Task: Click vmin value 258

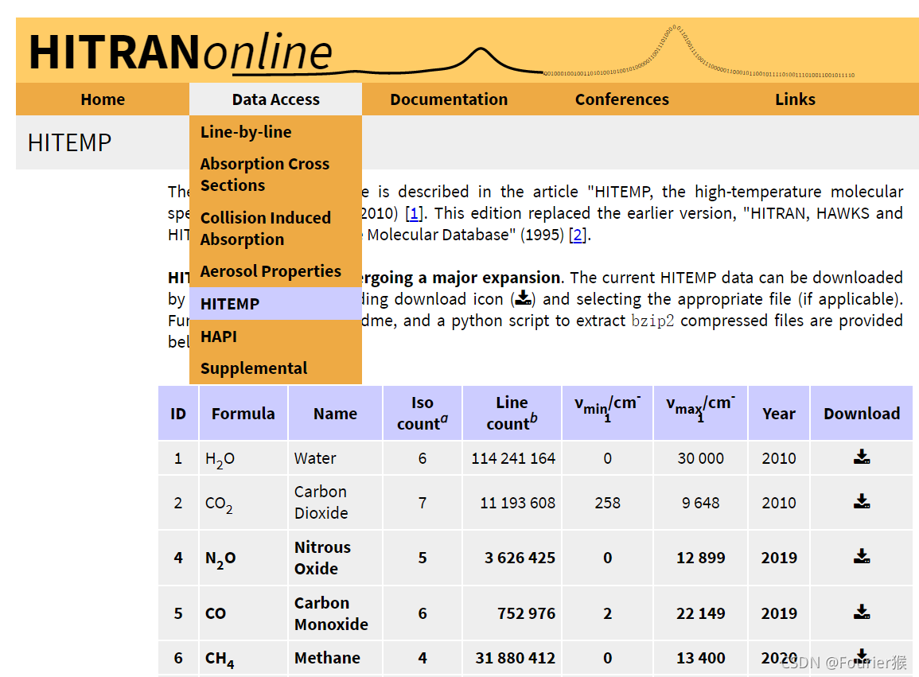Action: click(x=607, y=503)
